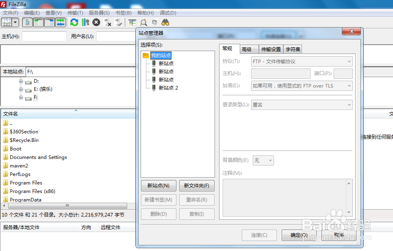Select the F: drive in local tree

click(36, 97)
